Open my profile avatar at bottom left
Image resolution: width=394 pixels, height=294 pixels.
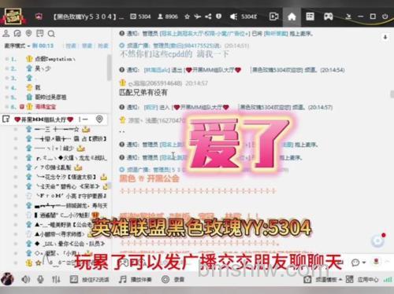pyautogui.click(x=7, y=279)
